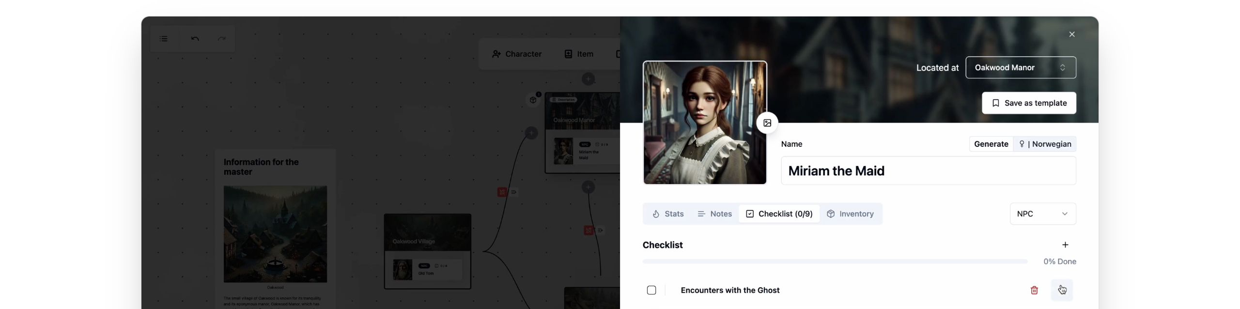The width and height of the screenshot is (1240, 309).
Task: Click the cube icon beside the Oakwood Manor card
Action: (533, 100)
